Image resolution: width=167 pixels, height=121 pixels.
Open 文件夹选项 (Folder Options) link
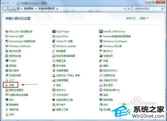click(62, 95)
